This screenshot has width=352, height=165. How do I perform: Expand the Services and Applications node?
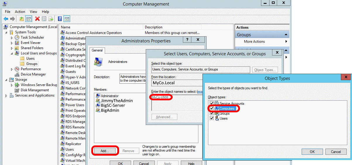[6, 96]
